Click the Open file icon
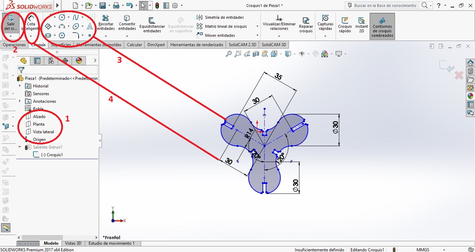The height and width of the screenshot is (252, 475). (89, 6)
